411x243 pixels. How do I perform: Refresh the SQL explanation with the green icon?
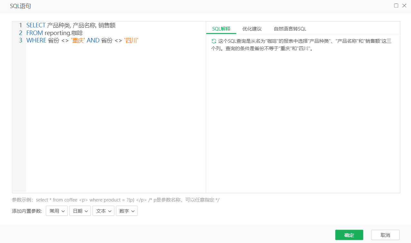pyautogui.click(x=214, y=41)
